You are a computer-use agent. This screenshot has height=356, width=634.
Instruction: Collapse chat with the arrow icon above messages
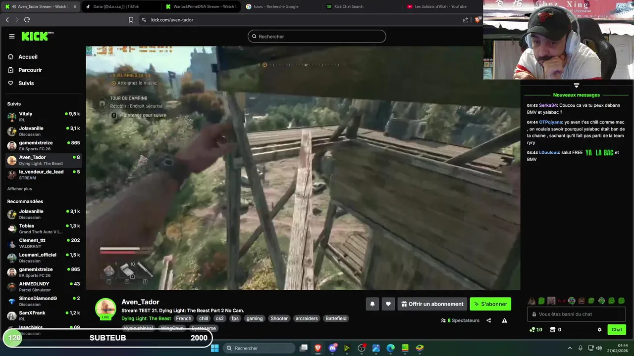[576, 85]
